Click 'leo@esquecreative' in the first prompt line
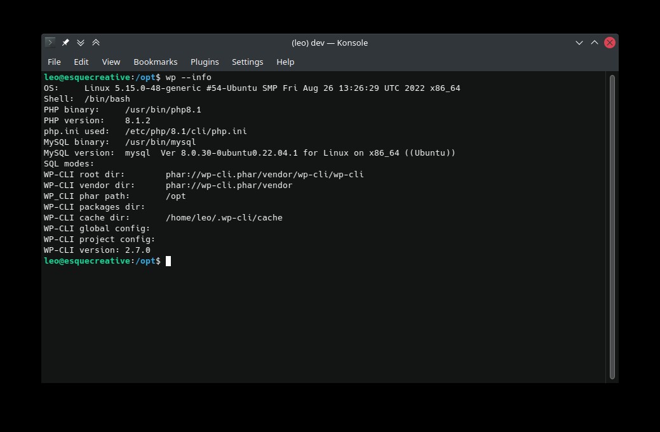Screen dimensions: 660x432 (x=87, y=77)
